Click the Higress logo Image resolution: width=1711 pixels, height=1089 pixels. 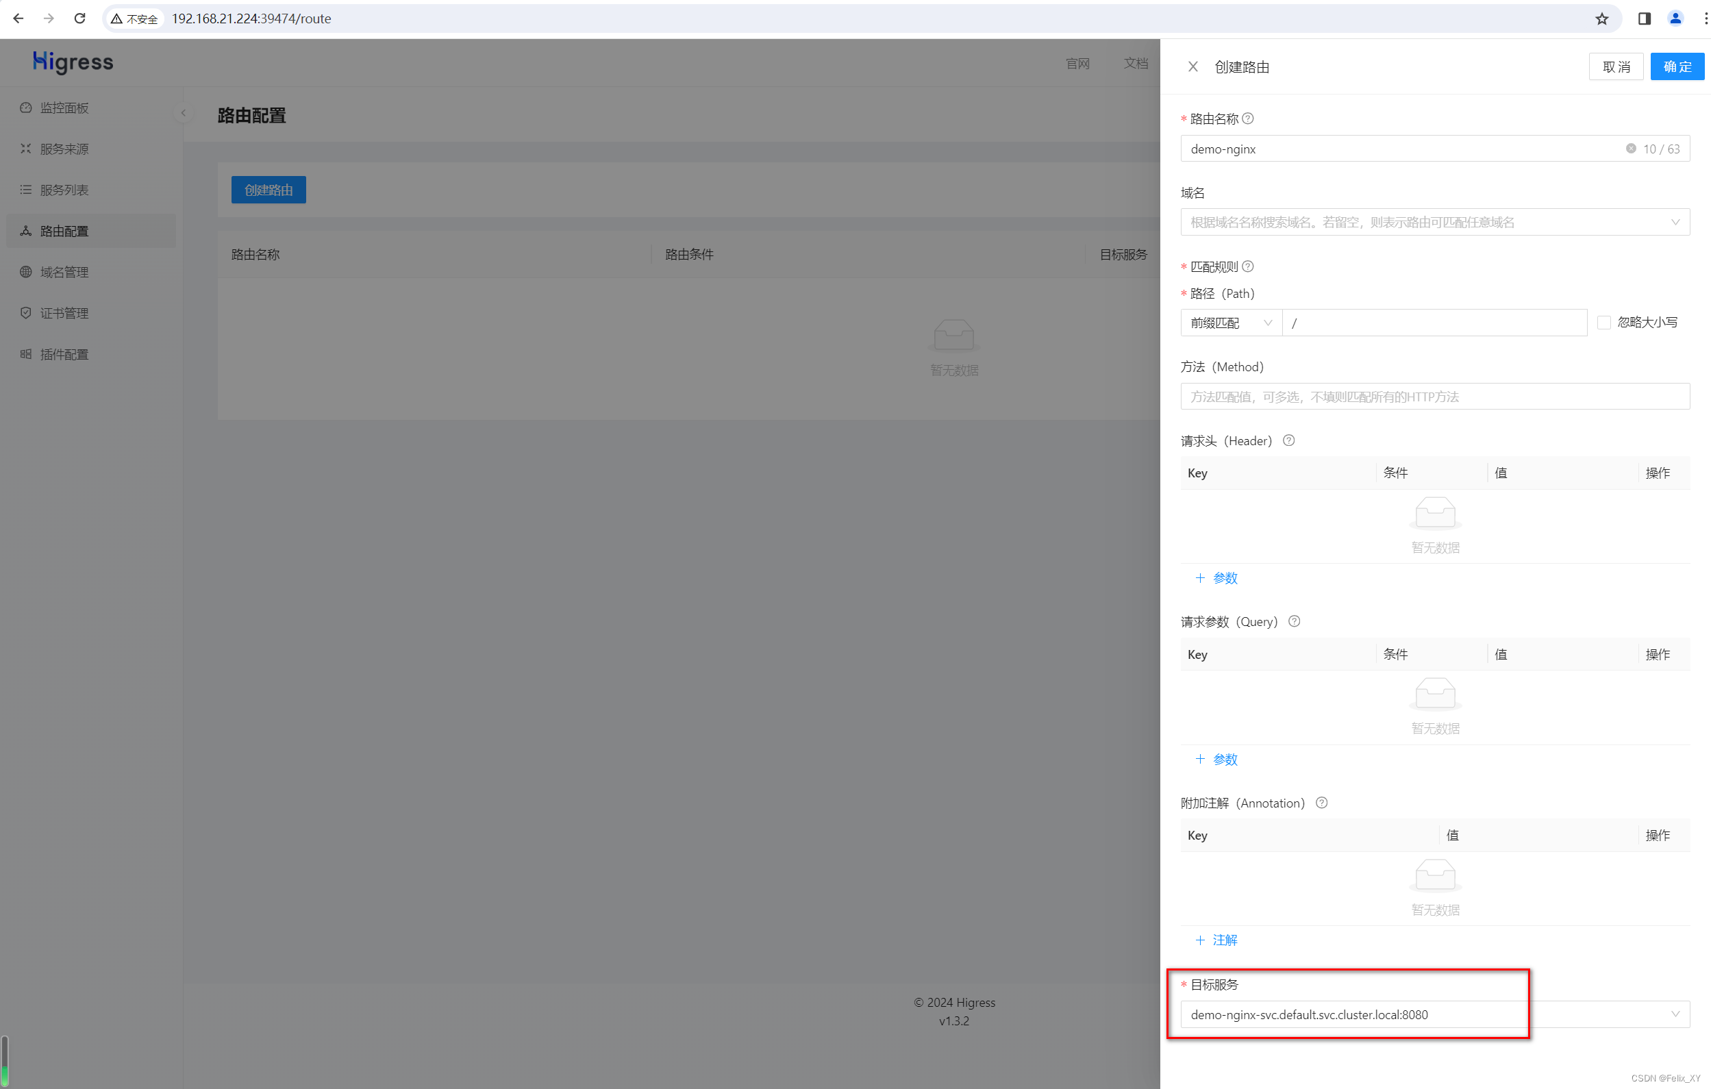(x=73, y=62)
